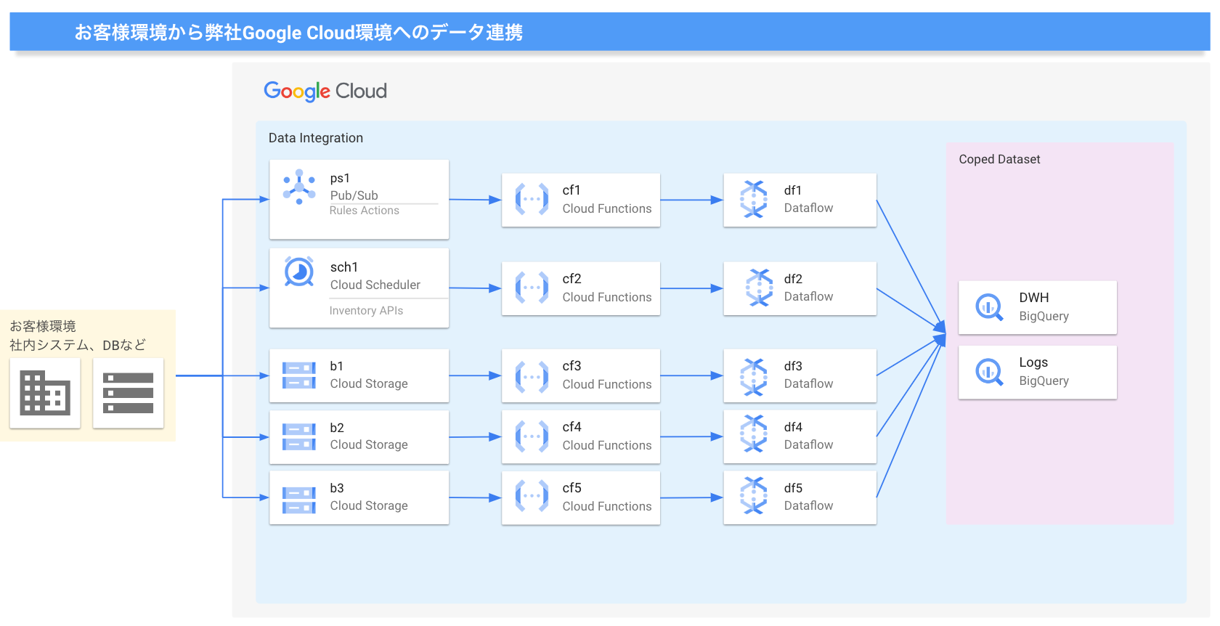1220x626 pixels.
Task: Select the cf5 Cloud Functions icon
Action: 532,497
